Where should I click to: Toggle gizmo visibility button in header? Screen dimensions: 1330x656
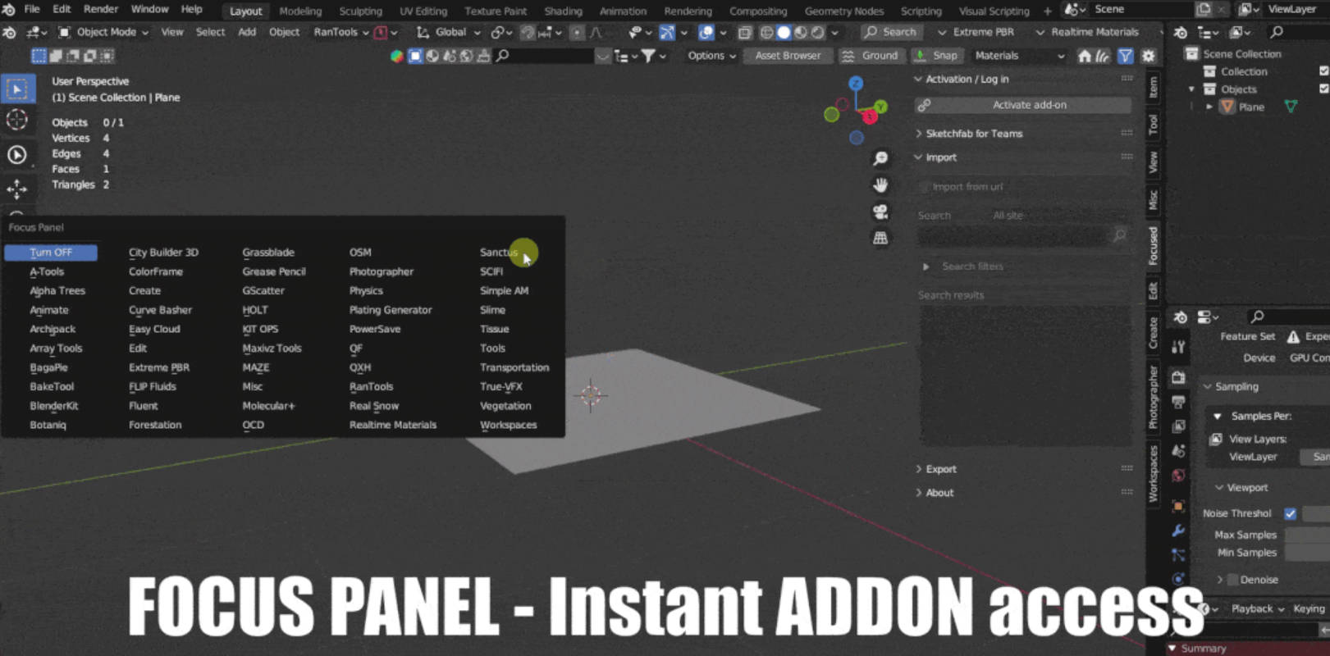click(x=667, y=33)
